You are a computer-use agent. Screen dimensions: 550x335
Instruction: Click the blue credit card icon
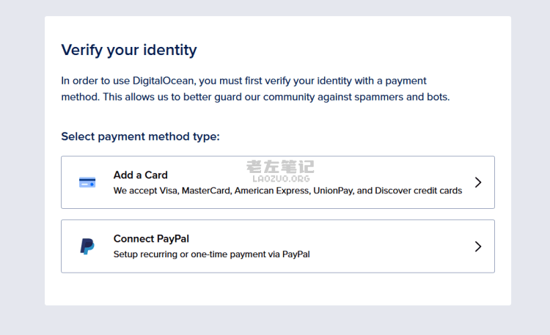tap(87, 183)
